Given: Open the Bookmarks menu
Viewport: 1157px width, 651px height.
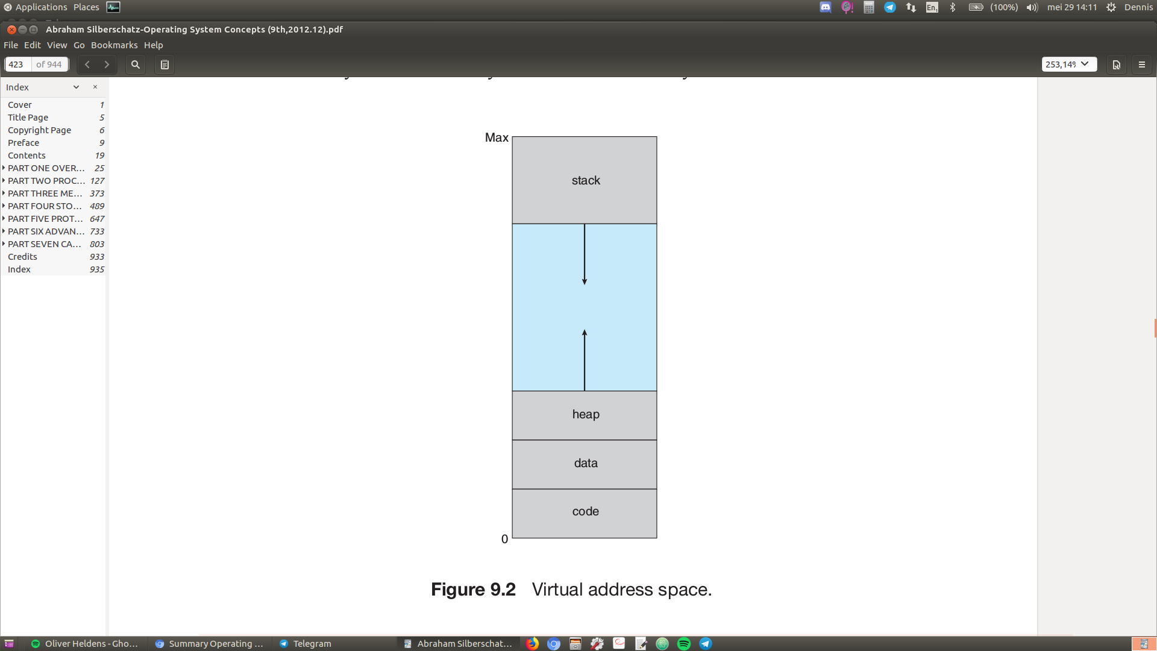Looking at the screenshot, I should tap(114, 45).
